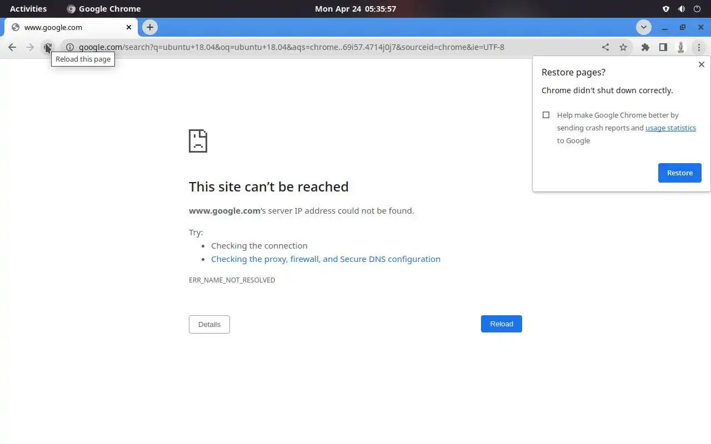Screen dimensions: 711x444
Task: Close the Restore pages popup
Action: click(701, 64)
